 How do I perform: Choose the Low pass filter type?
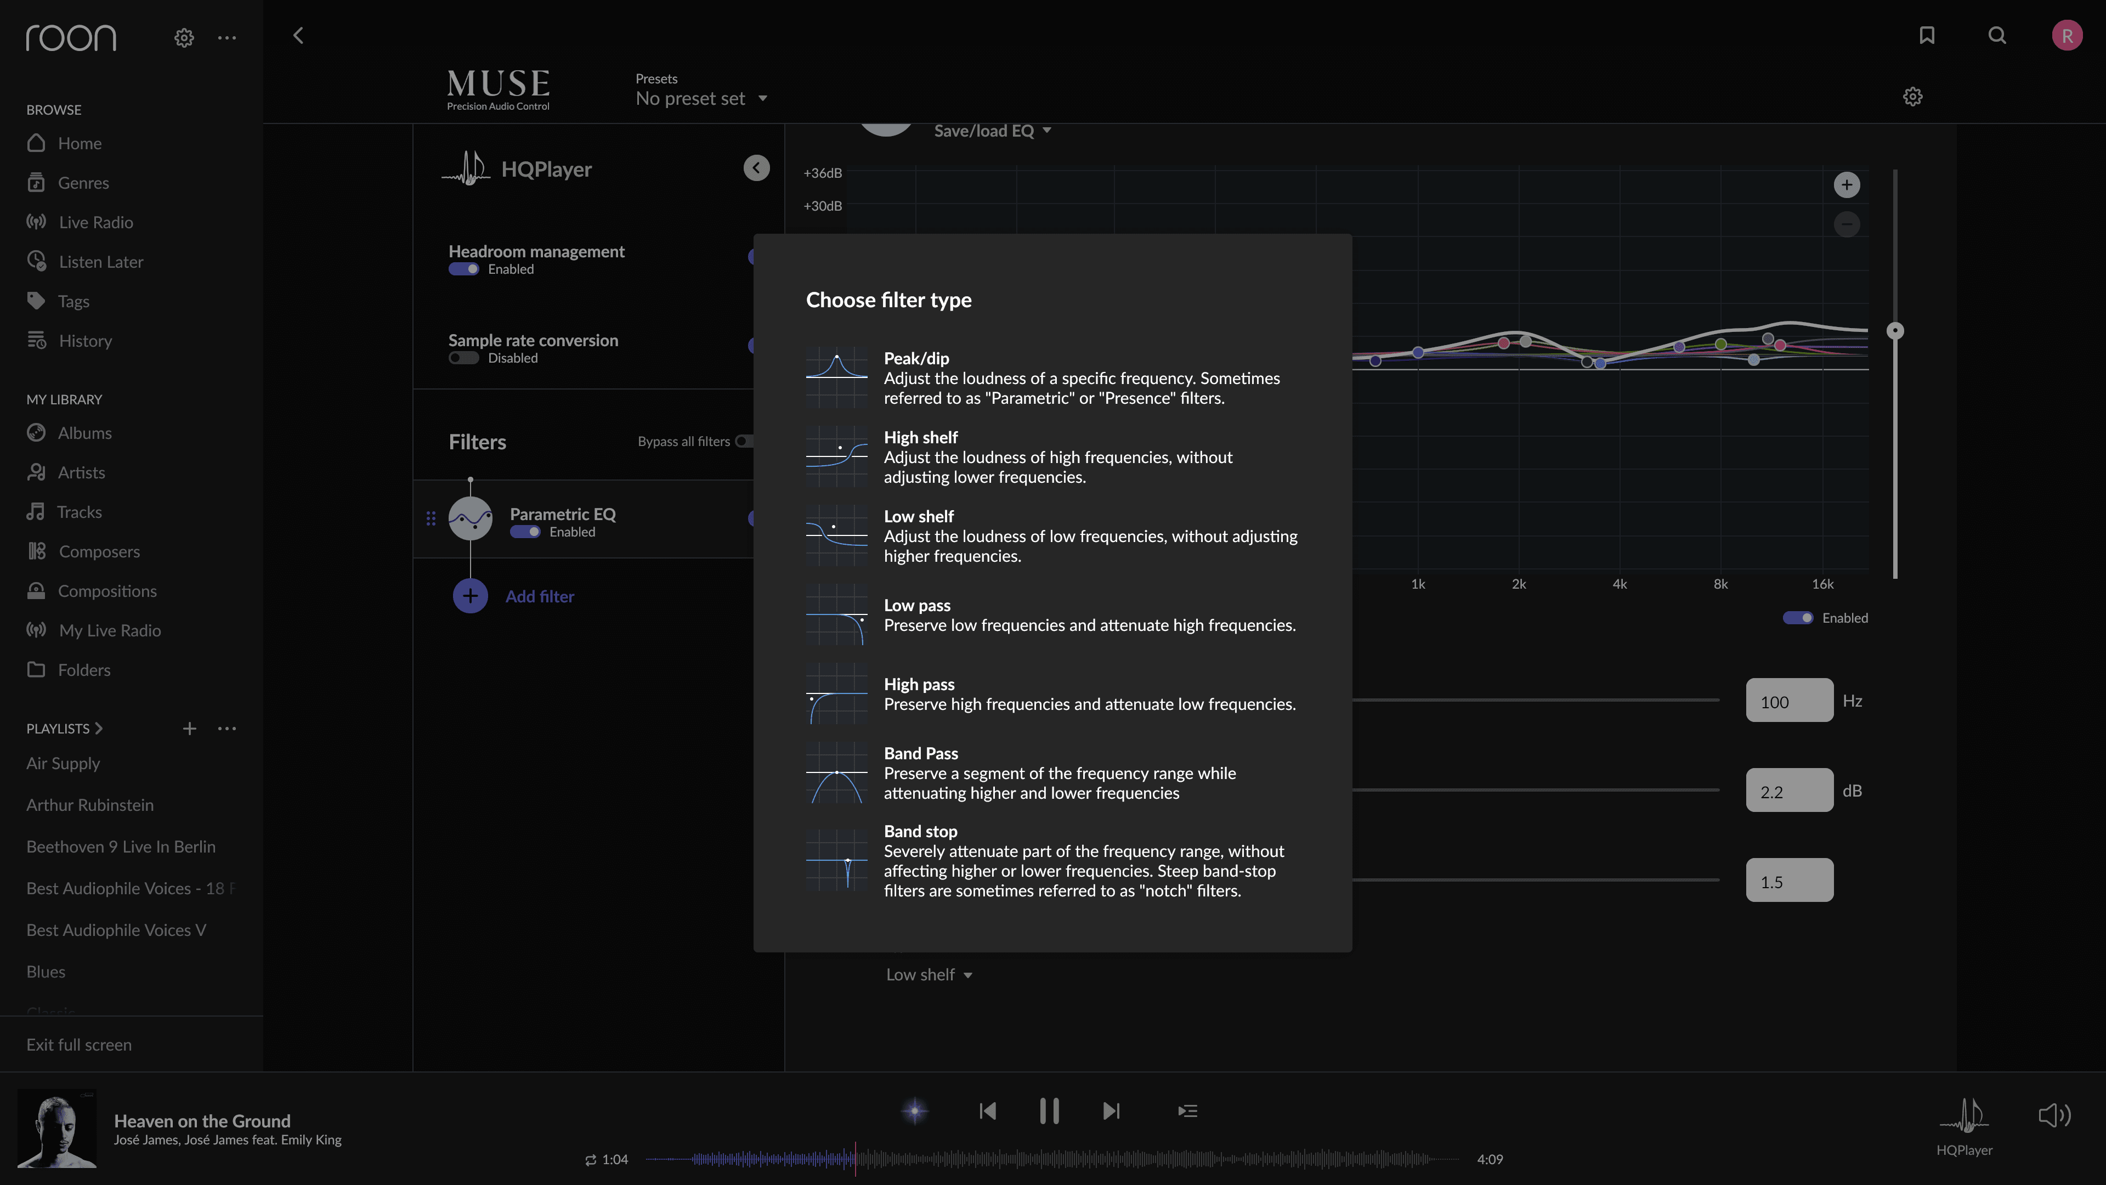[1052, 615]
